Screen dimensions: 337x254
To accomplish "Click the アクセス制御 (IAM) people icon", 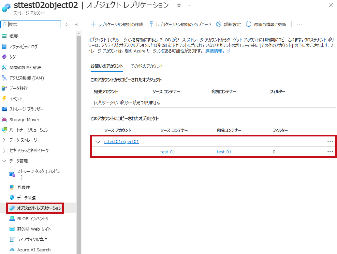I will click(x=4, y=78).
